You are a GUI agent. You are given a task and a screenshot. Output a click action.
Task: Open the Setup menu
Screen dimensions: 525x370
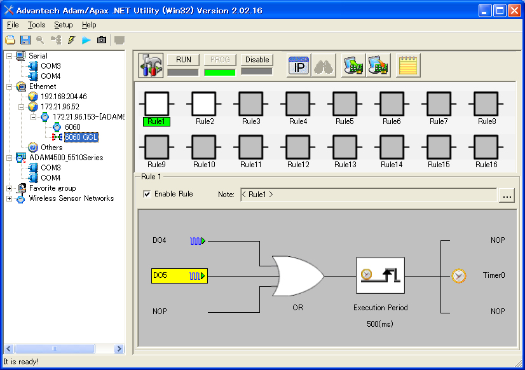tap(64, 25)
